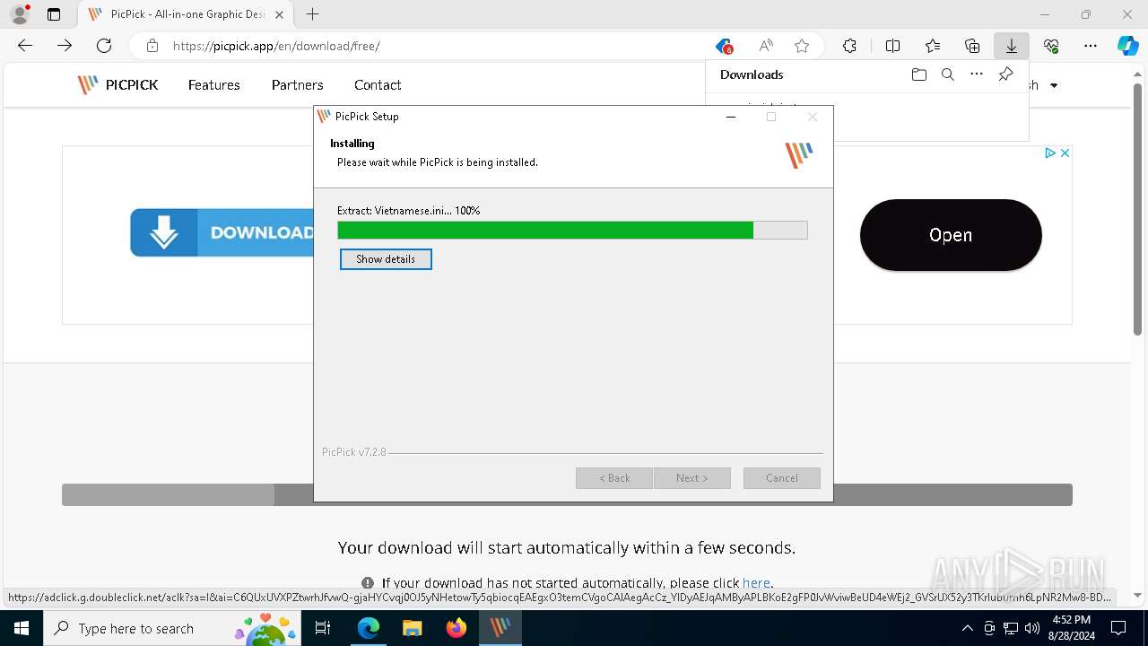
Task: Open Firefox from taskbar
Action: click(456, 628)
